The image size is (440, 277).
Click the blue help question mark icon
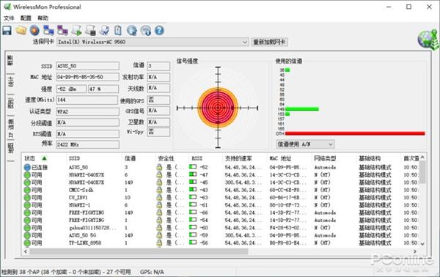[159, 30]
